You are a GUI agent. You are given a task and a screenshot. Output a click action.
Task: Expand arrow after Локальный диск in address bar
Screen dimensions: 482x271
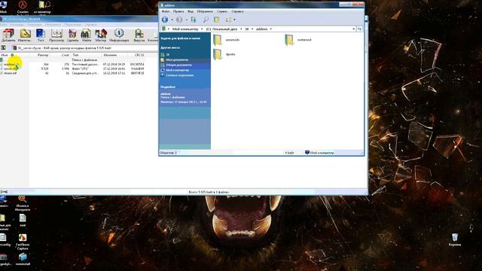[x=241, y=29]
